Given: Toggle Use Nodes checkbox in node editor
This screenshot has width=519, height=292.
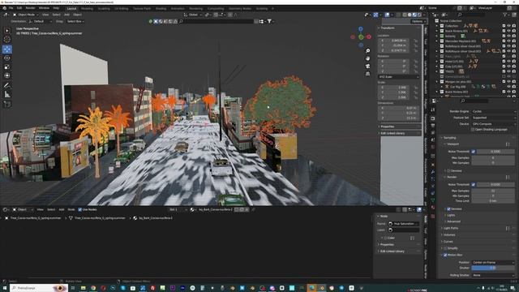Looking at the screenshot, I should (x=79, y=209).
